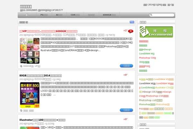Click the VIP tag under the first post
The image size is (193, 129).
[37, 66]
